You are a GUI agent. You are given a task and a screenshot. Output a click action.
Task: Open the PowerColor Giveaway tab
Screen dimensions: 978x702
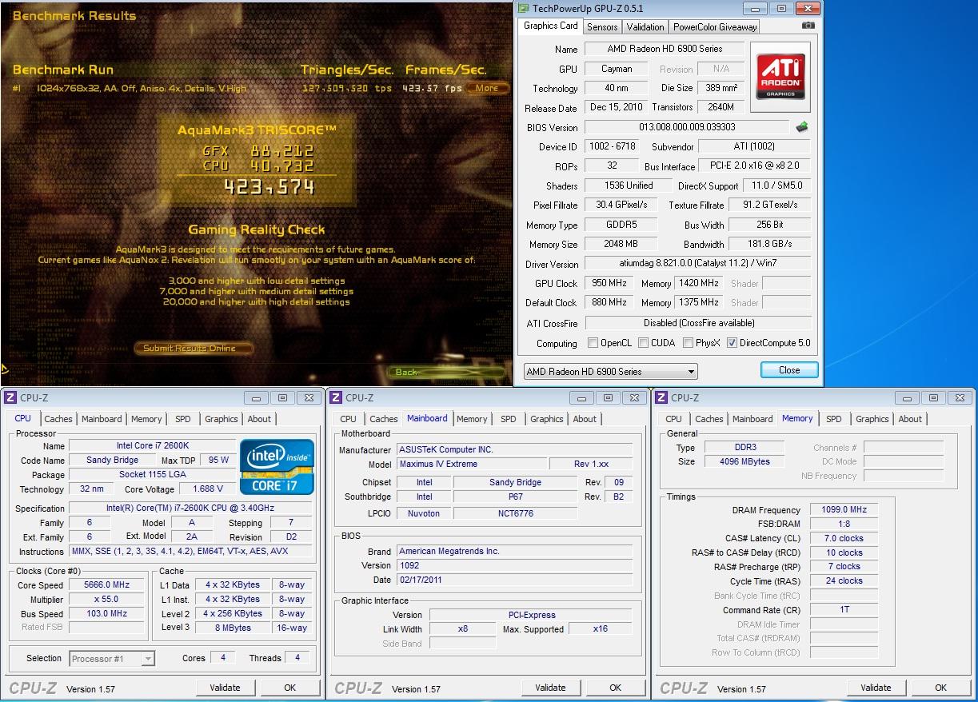(x=714, y=26)
